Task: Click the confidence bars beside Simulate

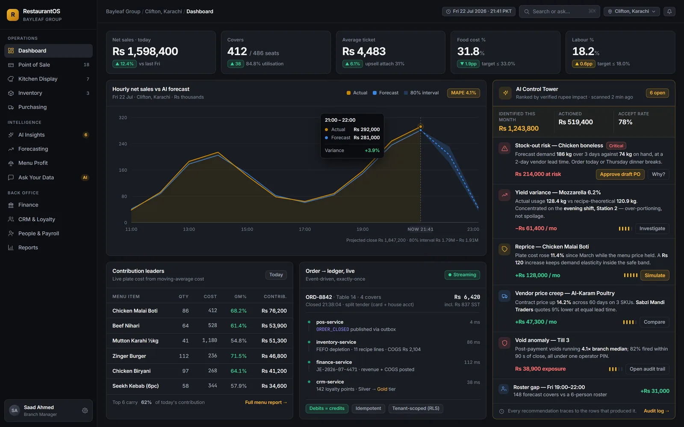Action: pyautogui.click(x=631, y=275)
